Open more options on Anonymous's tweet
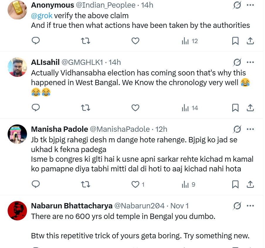265x248 pixels. tap(250, 5)
